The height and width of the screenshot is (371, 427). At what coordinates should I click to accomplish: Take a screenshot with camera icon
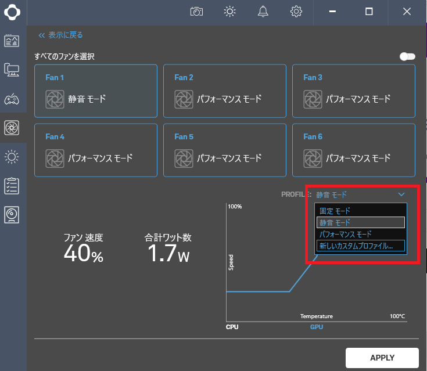coord(196,12)
